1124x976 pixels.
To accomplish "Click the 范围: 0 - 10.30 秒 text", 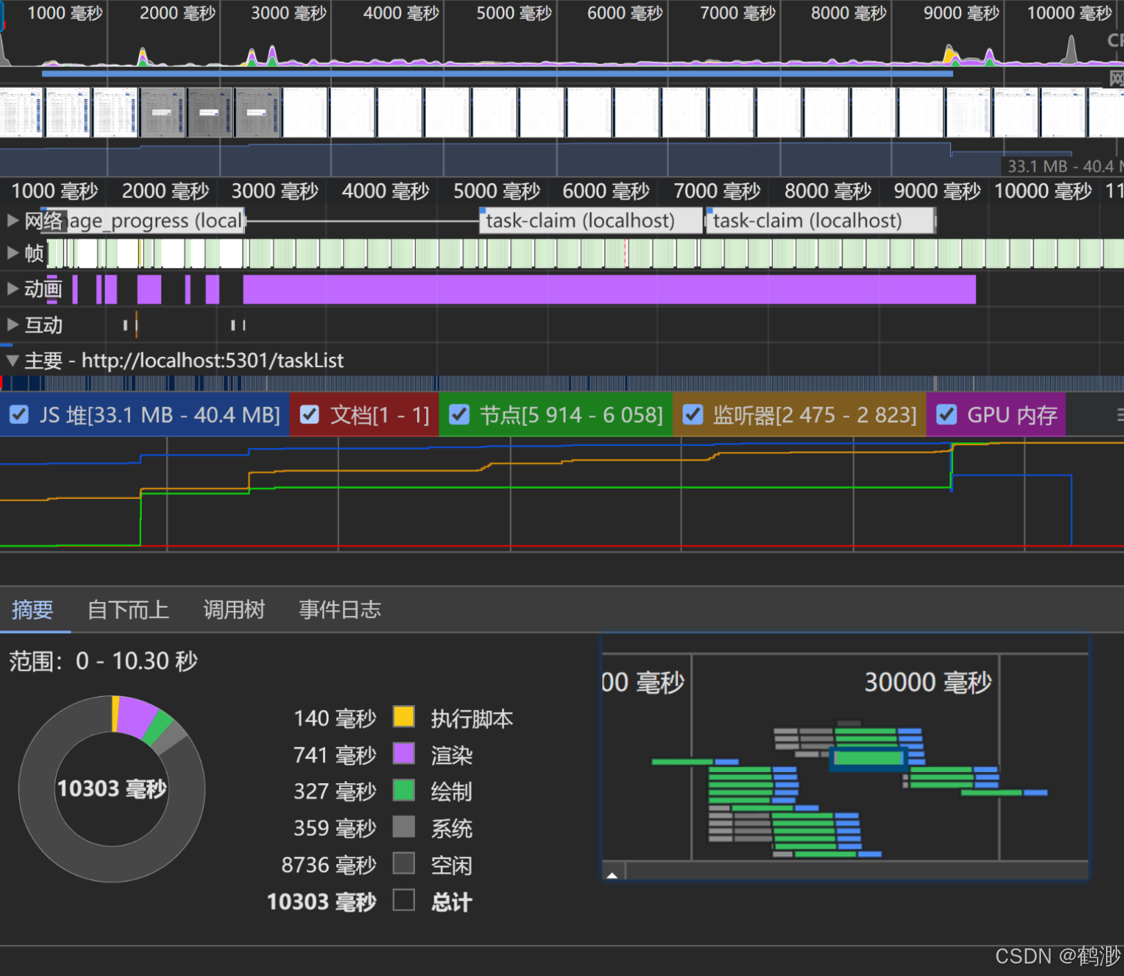I will (103, 661).
